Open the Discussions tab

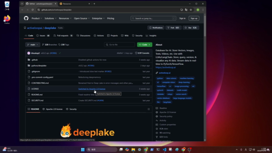point(83,36)
